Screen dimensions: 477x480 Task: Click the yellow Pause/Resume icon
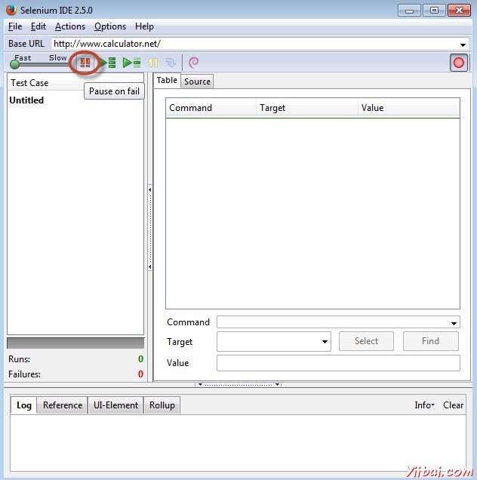point(153,63)
